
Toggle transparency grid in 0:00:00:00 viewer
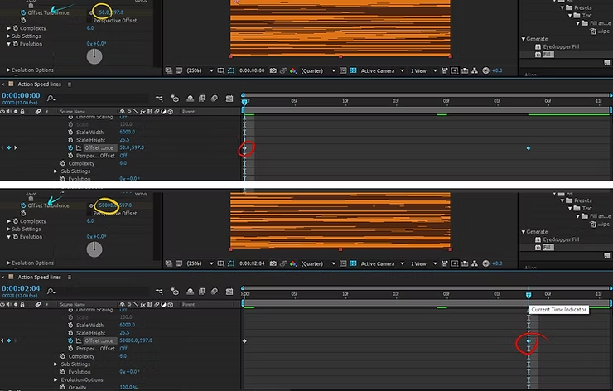[x=353, y=70]
